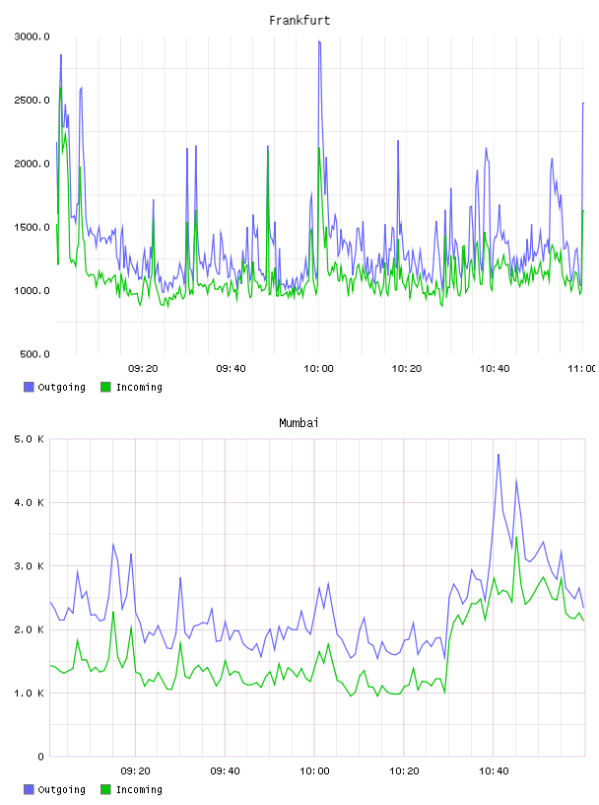
Task: Click the 09:40 time label on Frankfurt chart
Action: [231, 369]
